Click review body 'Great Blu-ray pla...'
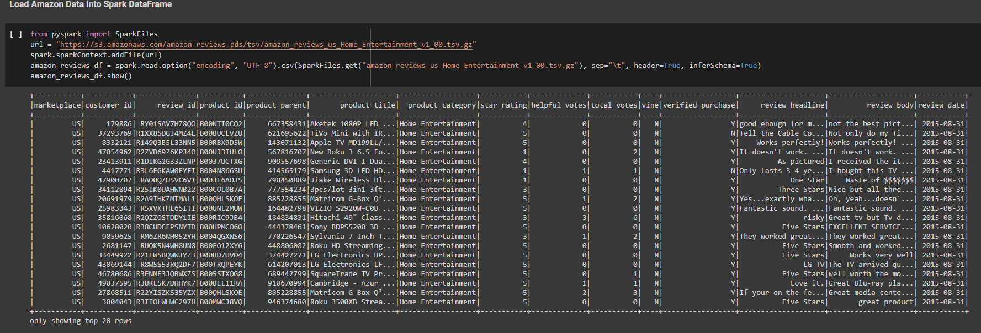Viewport: 981px width, 333px height. coord(871,283)
